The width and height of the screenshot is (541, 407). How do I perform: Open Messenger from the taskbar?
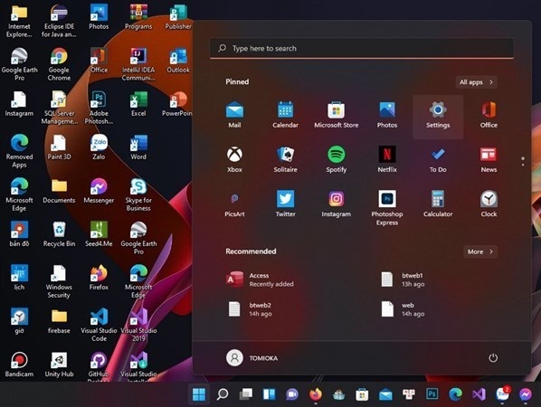click(525, 394)
